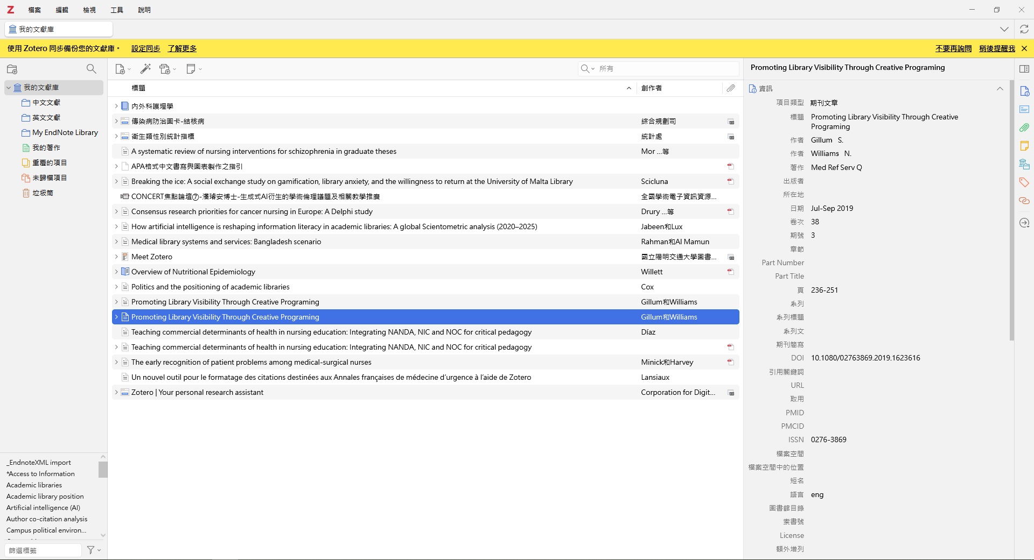Image resolution: width=1034 pixels, height=560 pixels.
Task: Jump to Tags section icon
Action: click(1024, 182)
